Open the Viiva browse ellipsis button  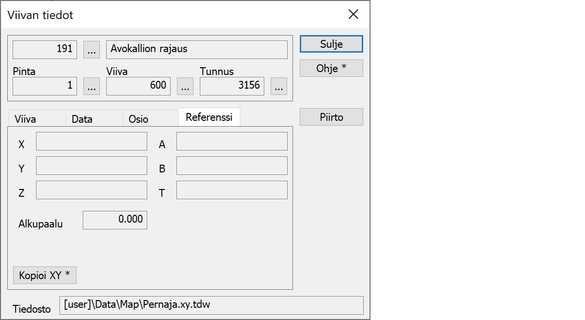[x=185, y=86]
